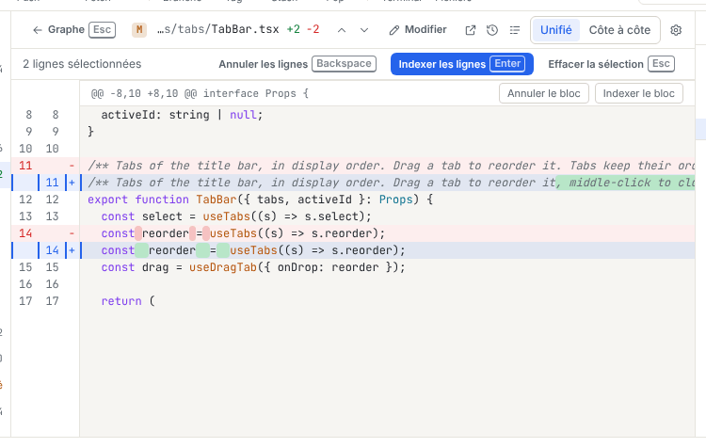
Task: Click the plus marker on added line 11
Action: point(72,183)
